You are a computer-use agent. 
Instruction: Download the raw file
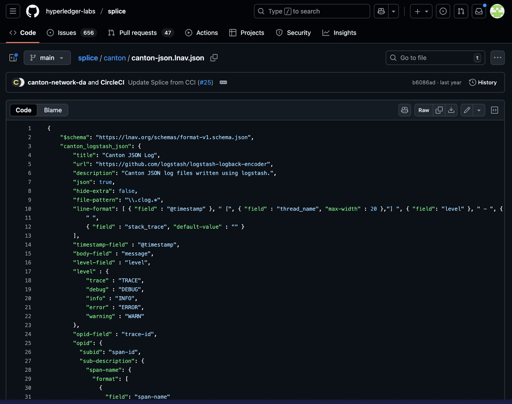point(451,110)
